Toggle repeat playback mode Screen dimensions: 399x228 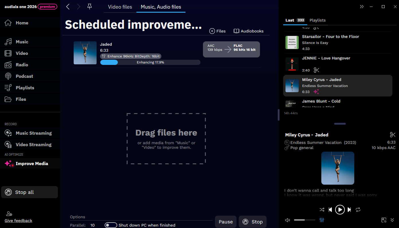click(x=358, y=210)
